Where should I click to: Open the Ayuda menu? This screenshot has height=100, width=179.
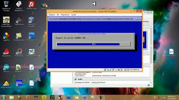[74, 15]
